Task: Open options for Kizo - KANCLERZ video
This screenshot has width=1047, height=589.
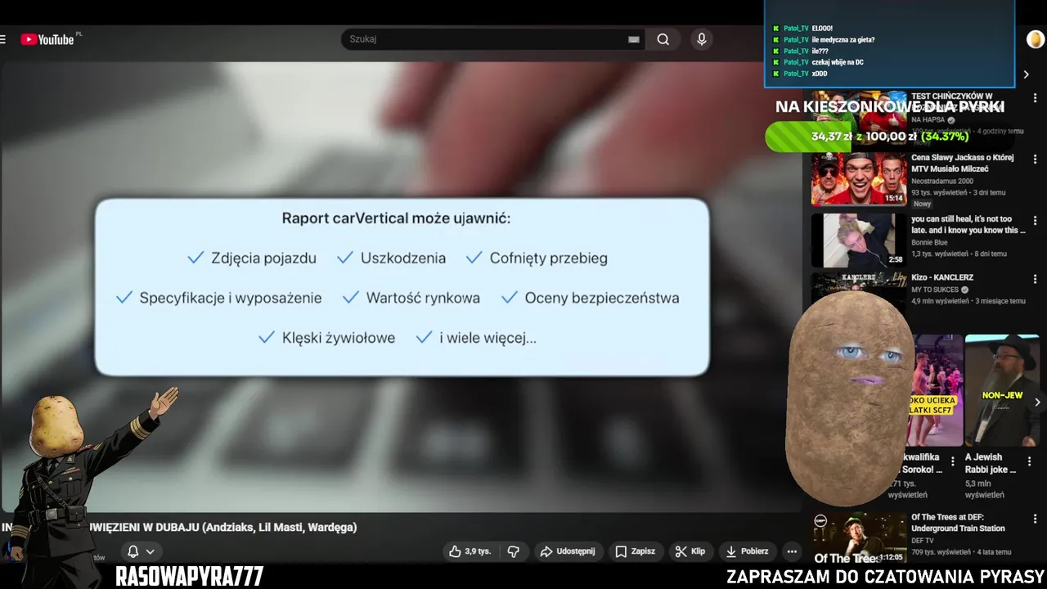Action: (x=1035, y=279)
